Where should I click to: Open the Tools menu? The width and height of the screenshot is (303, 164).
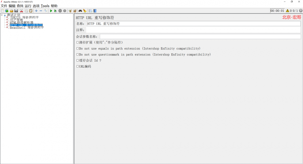(x=45, y=6)
